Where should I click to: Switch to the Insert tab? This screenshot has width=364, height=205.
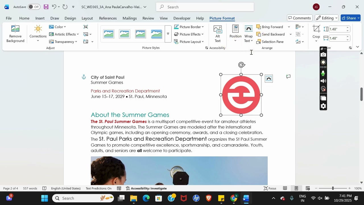(40, 18)
